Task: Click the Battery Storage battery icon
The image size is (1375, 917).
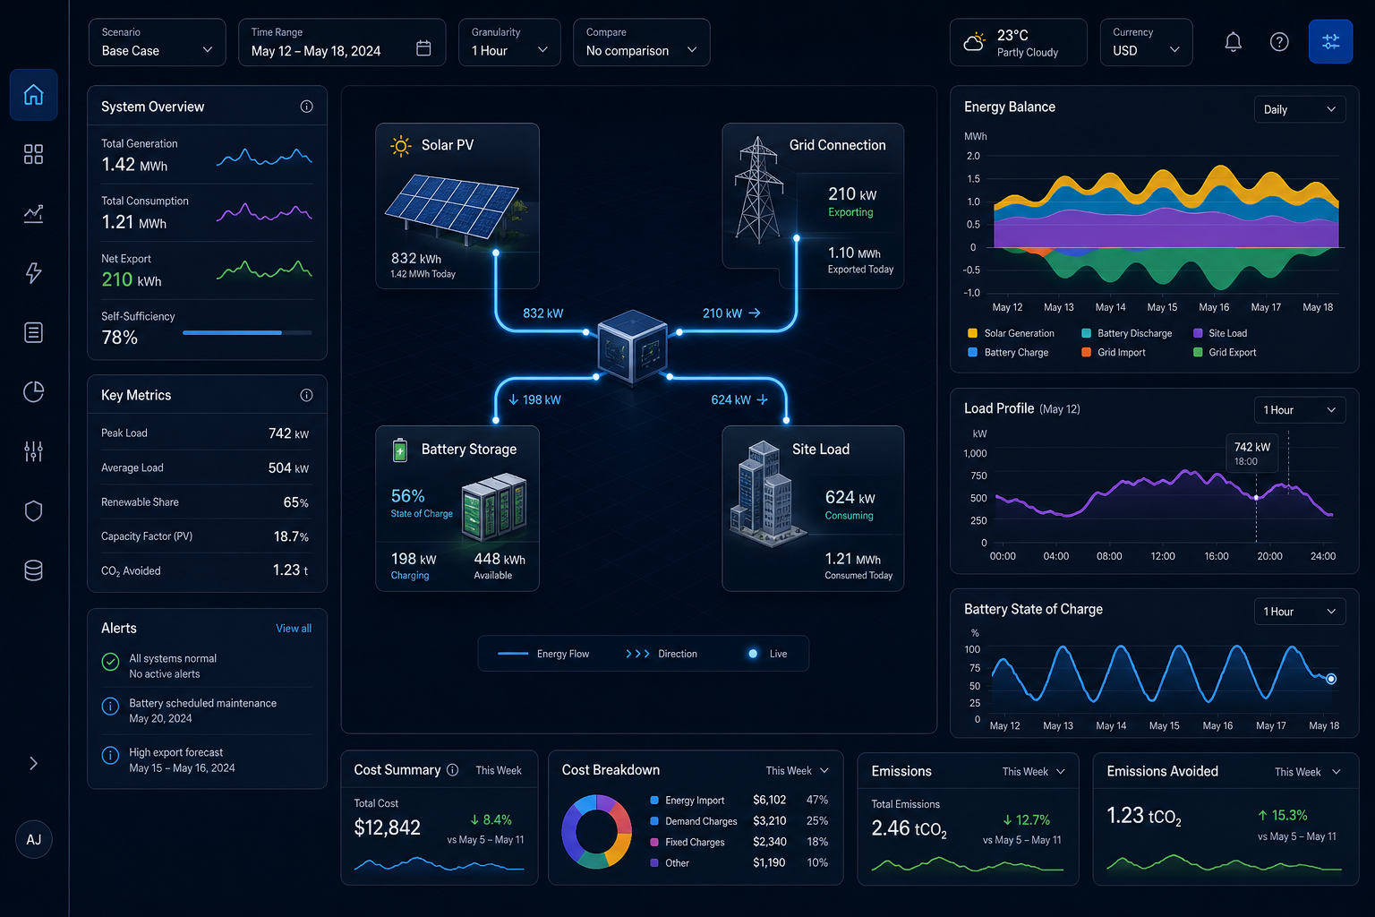Action: click(400, 450)
